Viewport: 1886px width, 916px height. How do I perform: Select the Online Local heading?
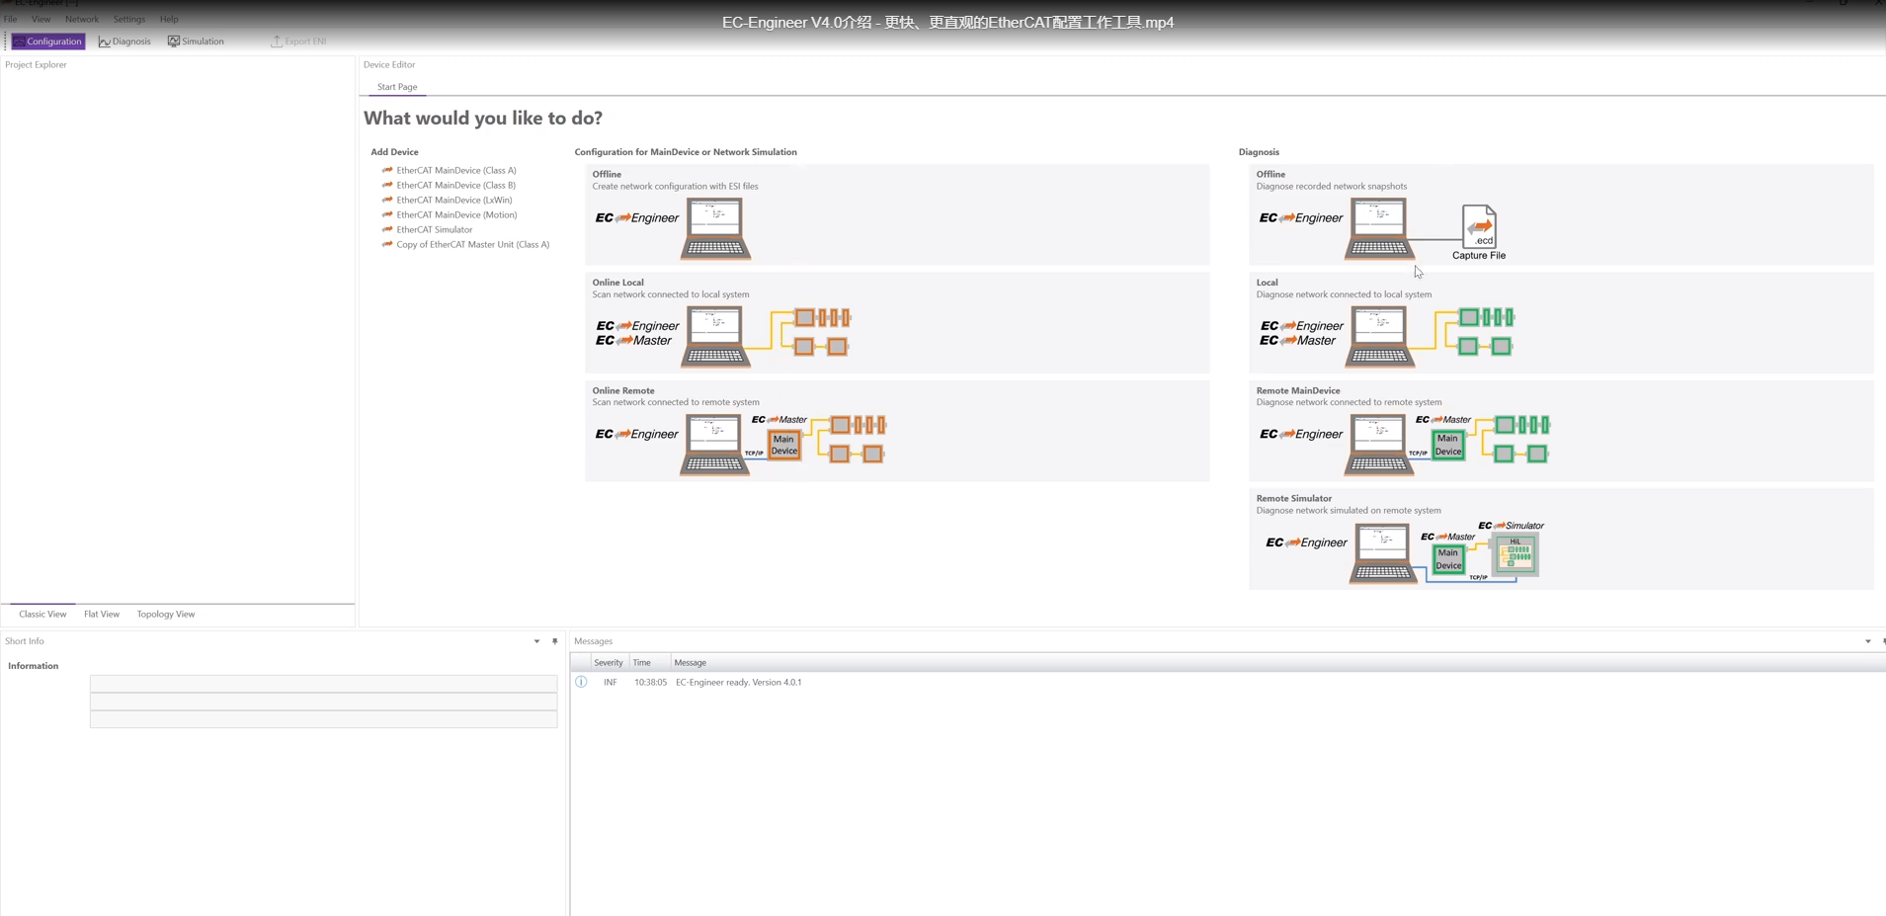[618, 283]
